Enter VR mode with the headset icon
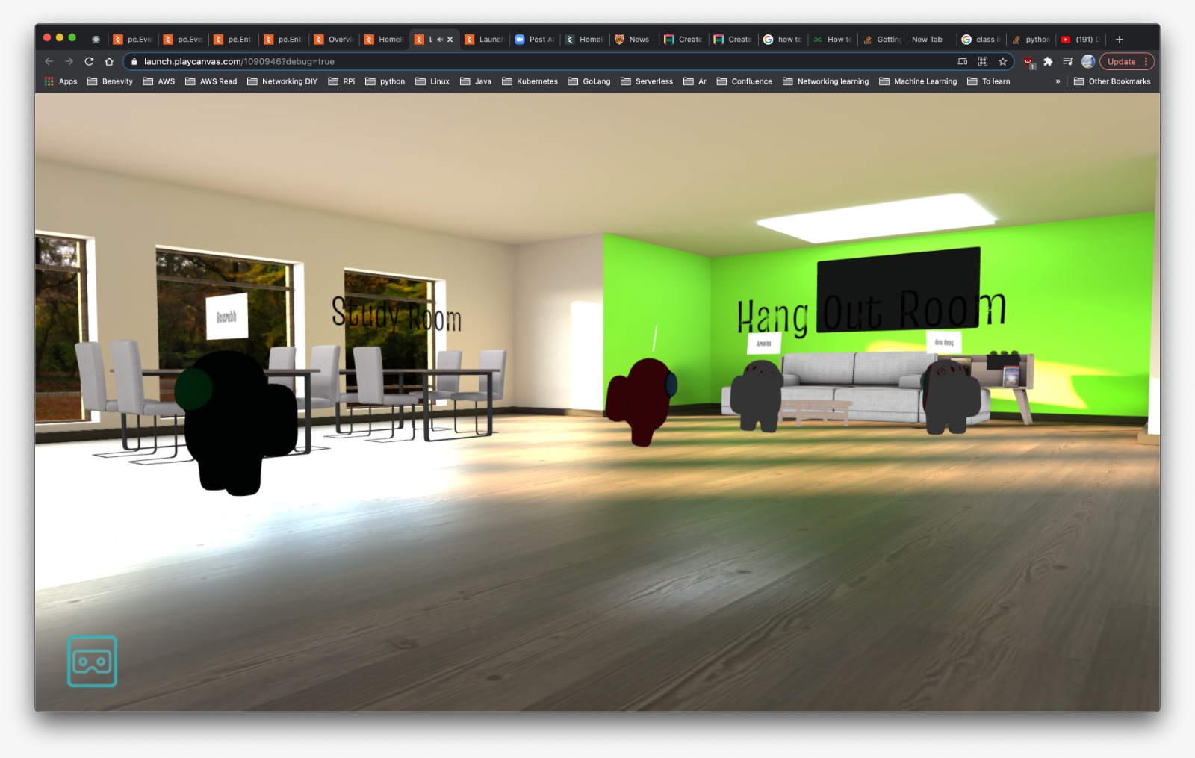The width and height of the screenshot is (1195, 758). pos(92,661)
